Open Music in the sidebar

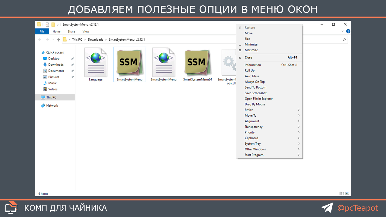click(x=50, y=83)
